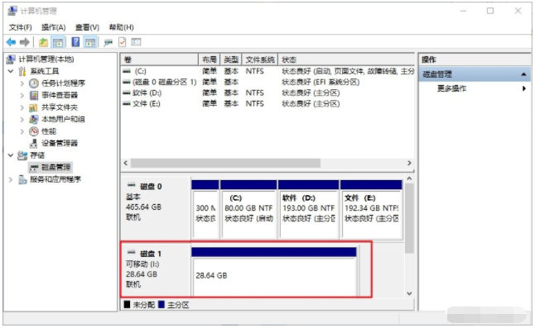Image resolution: width=535 pixels, height=328 pixels.
Task: Click the volume list scroll right arrow
Action: (x=409, y=164)
